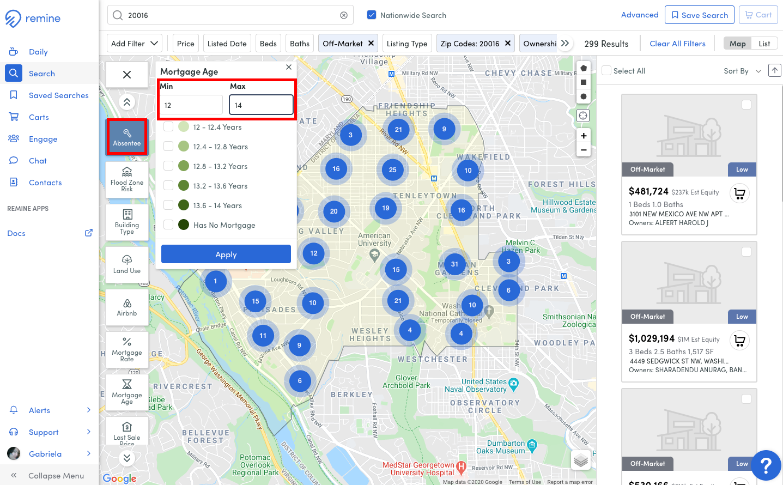This screenshot has width=783, height=485.
Task: Open map layer style switcher
Action: pyautogui.click(x=581, y=461)
